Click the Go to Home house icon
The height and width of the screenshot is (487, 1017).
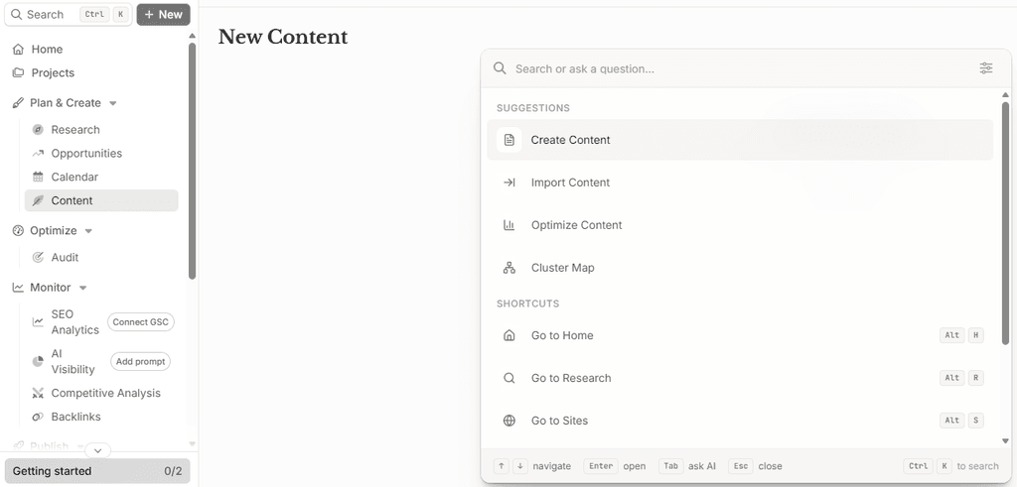[509, 335]
